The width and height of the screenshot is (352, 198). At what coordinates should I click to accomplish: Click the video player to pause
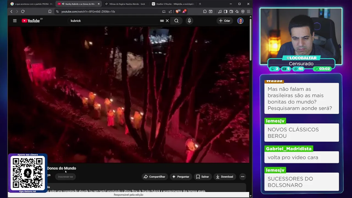[128, 95]
